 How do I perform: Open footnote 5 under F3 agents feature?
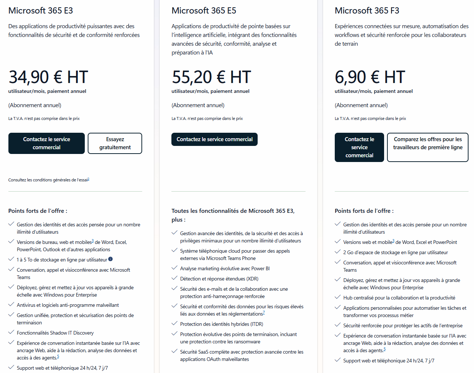click(384, 349)
